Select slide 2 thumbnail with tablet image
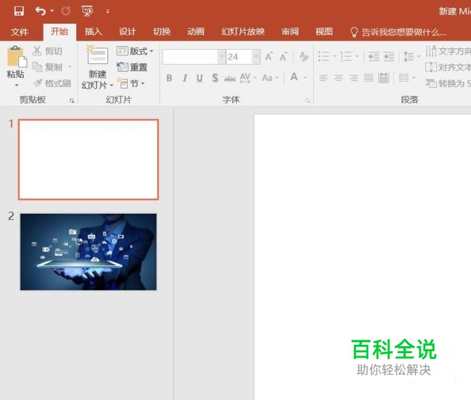Screen dimensions: 471x400 pyautogui.click(x=88, y=252)
